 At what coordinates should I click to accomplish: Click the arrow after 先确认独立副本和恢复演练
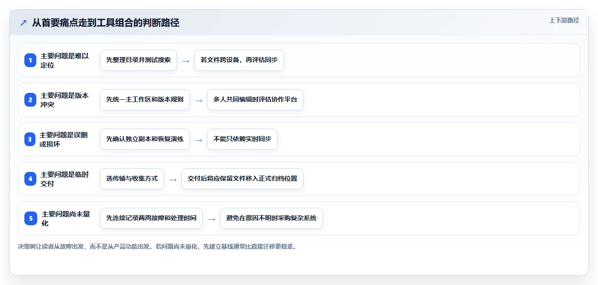199,140
